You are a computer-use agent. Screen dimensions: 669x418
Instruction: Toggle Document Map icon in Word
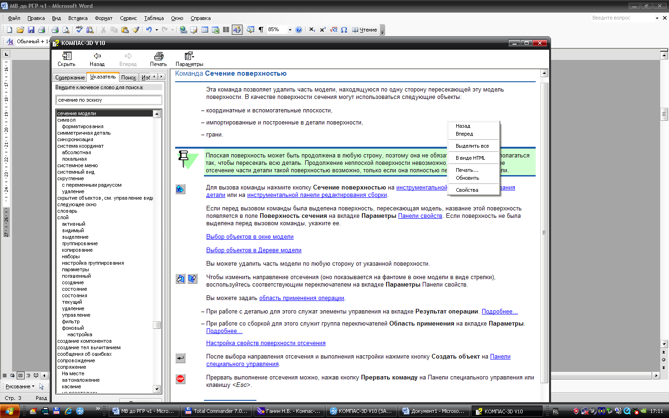tap(250, 30)
